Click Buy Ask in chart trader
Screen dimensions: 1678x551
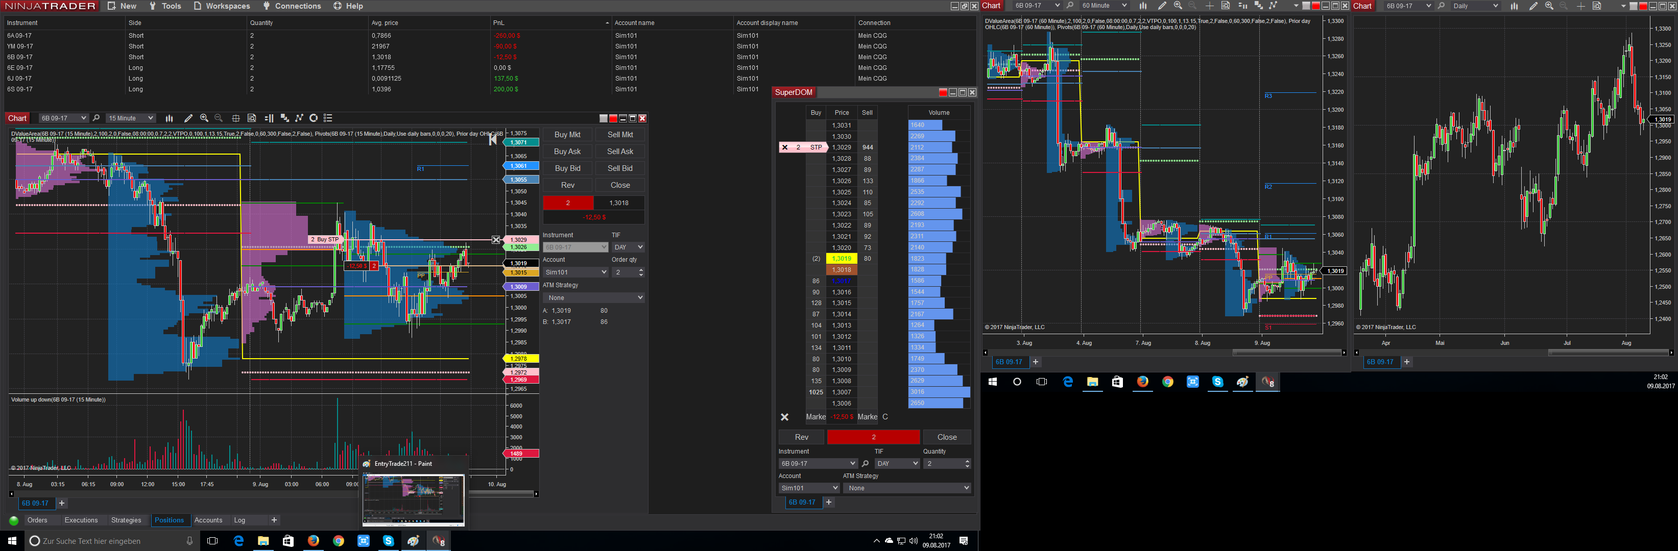[567, 152]
